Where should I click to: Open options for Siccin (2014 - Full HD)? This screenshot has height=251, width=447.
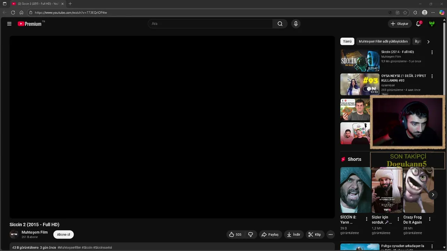pyautogui.click(x=432, y=52)
